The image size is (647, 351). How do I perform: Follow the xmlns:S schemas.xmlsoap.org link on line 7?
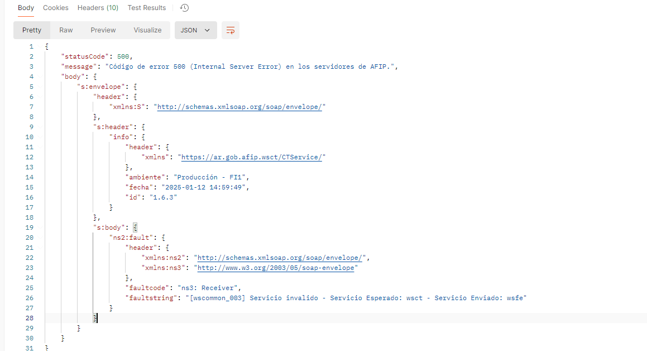pyautogui.click(x=239, y=107)
